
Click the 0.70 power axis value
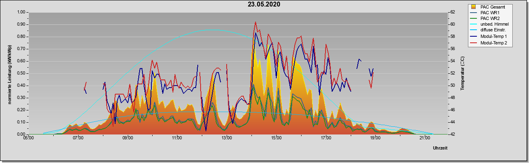point(20,49)
